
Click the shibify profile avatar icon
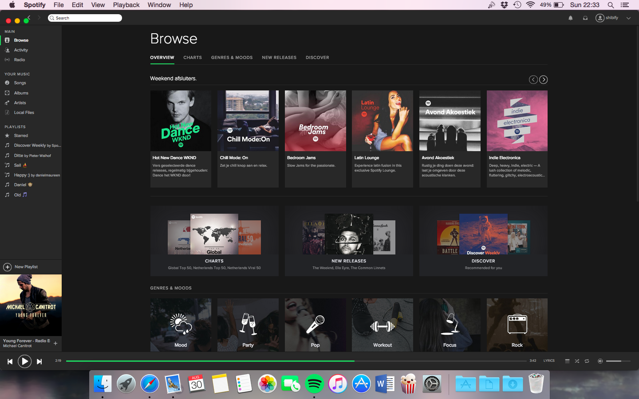click(600, 18)
